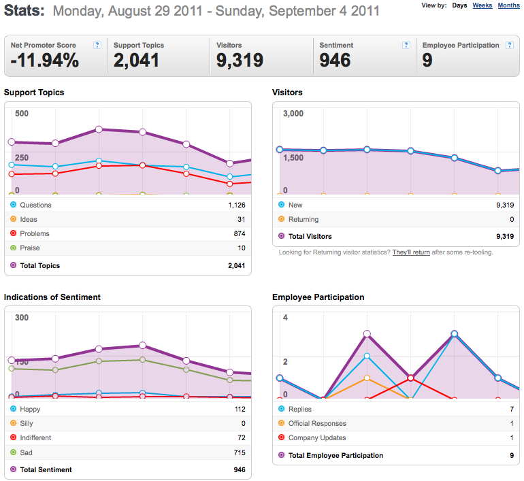Viewport: 524px width, 481px height.
Task: Open Employee Participation help question icon
Action: click(509, 45)
